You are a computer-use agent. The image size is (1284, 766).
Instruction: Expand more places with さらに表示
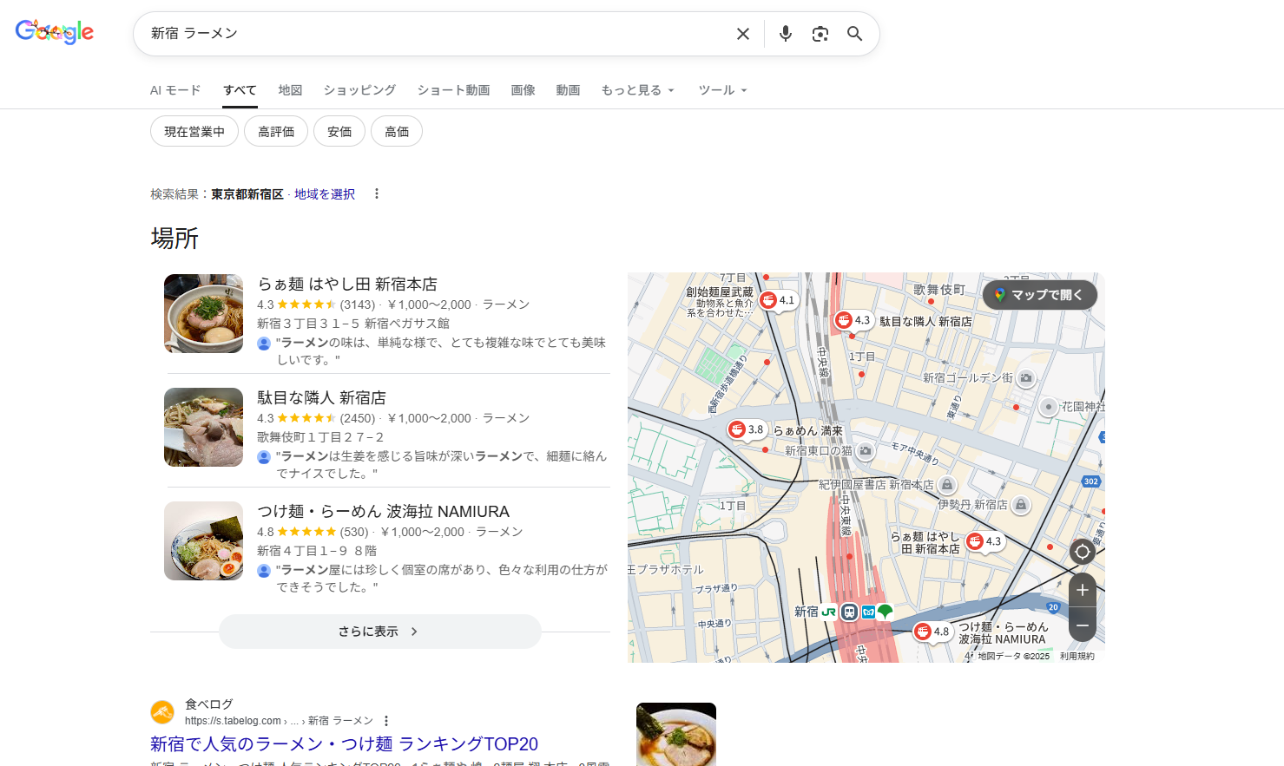point(379,632)
